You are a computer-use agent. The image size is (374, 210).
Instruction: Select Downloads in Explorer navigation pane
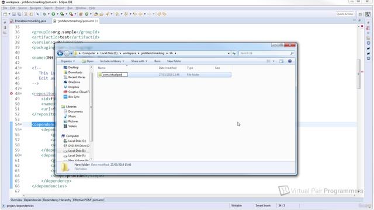point(75,72)
